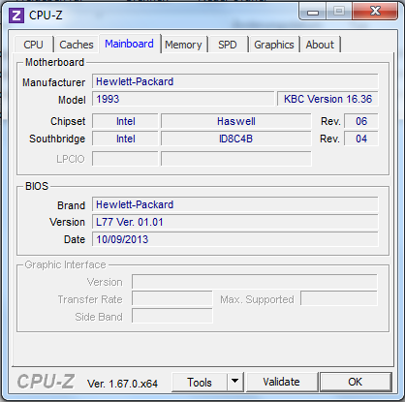Go to the SPD tab
The height and width of the screenshot is (402, 405).
point(228,45)
